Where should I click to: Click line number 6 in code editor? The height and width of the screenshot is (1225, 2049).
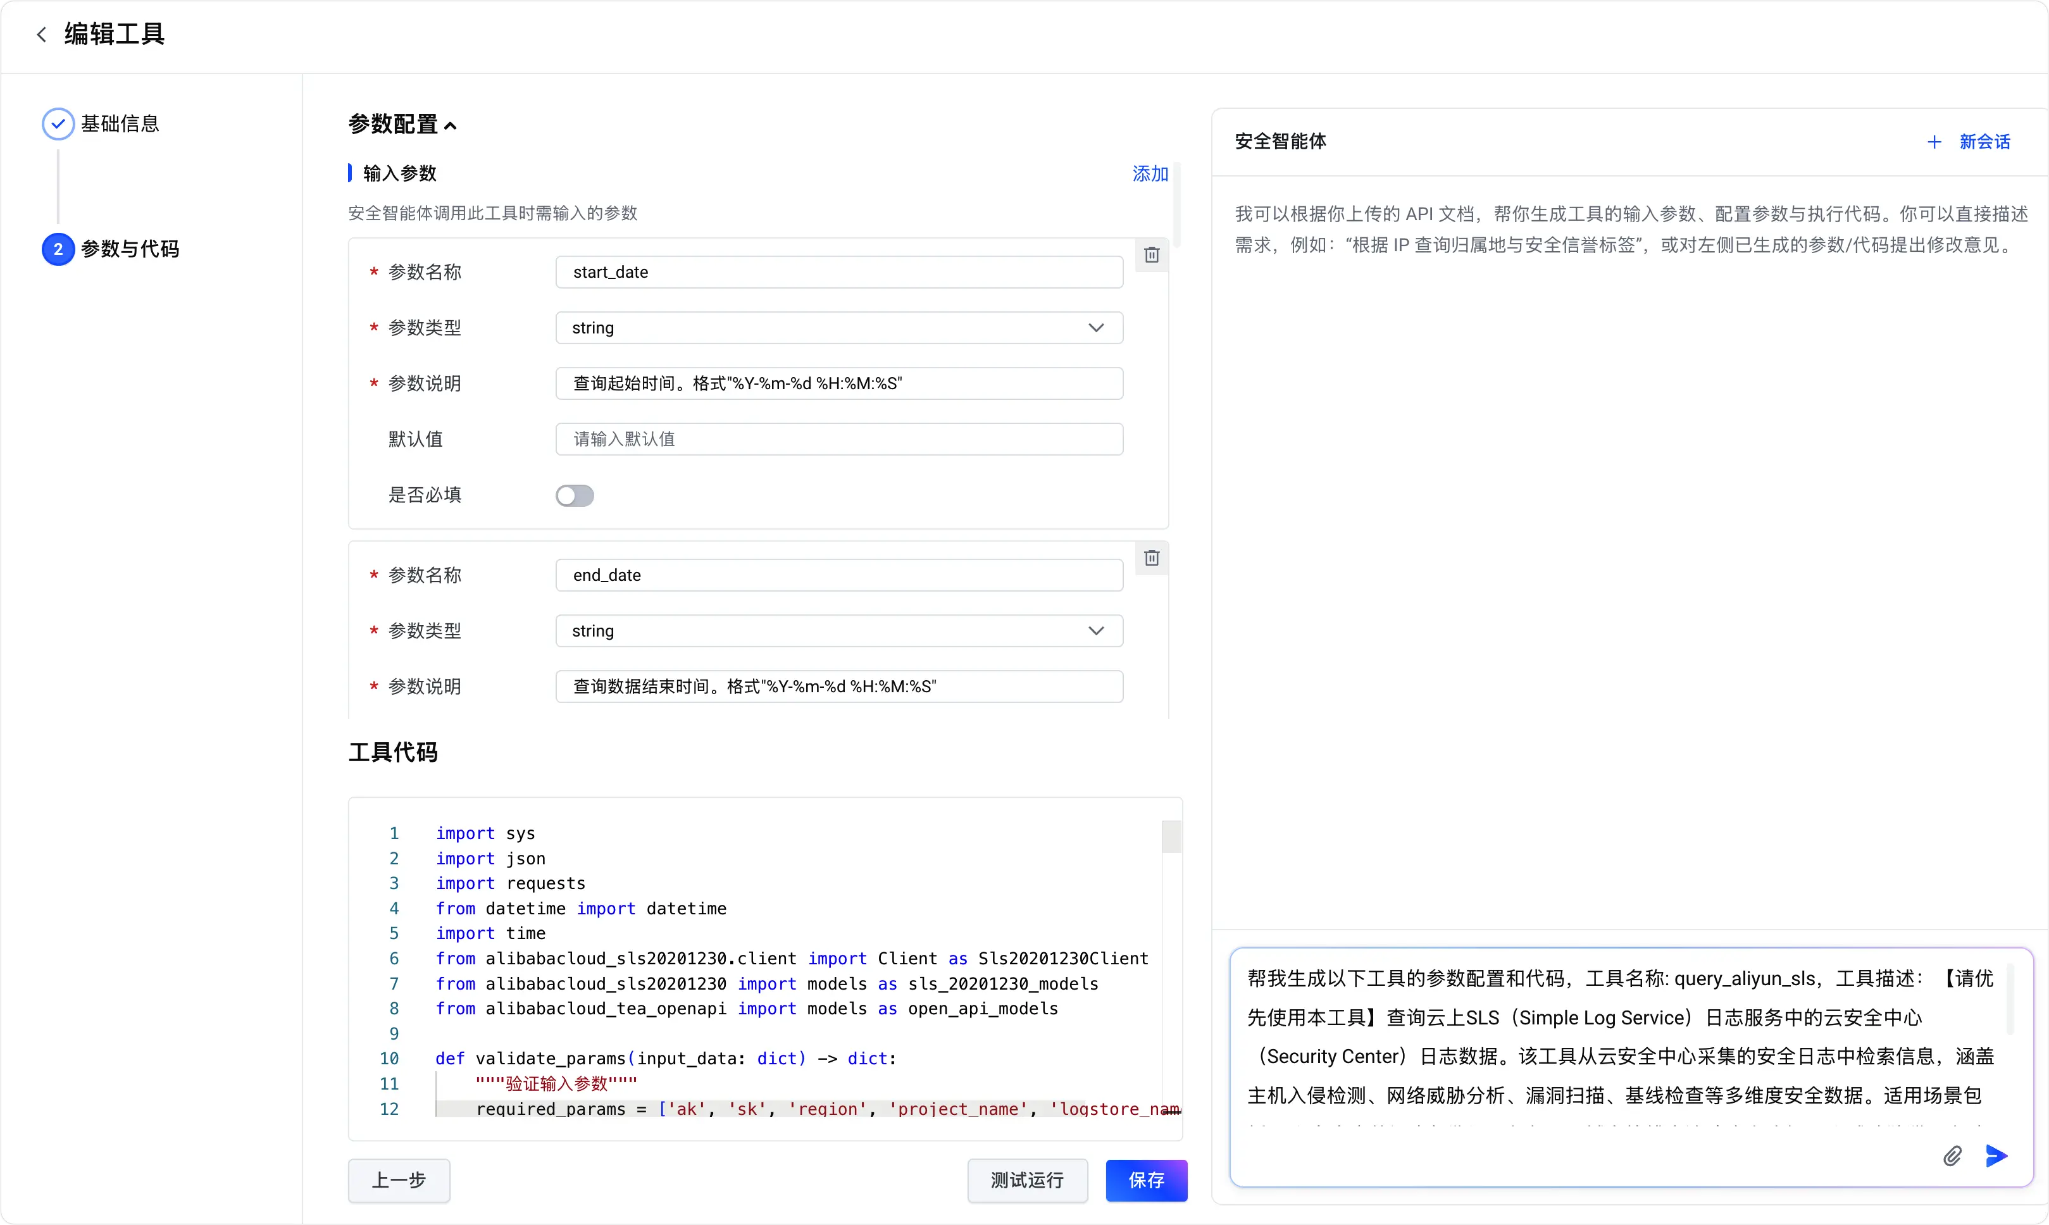pyautogui.click(x=394, y=959)
